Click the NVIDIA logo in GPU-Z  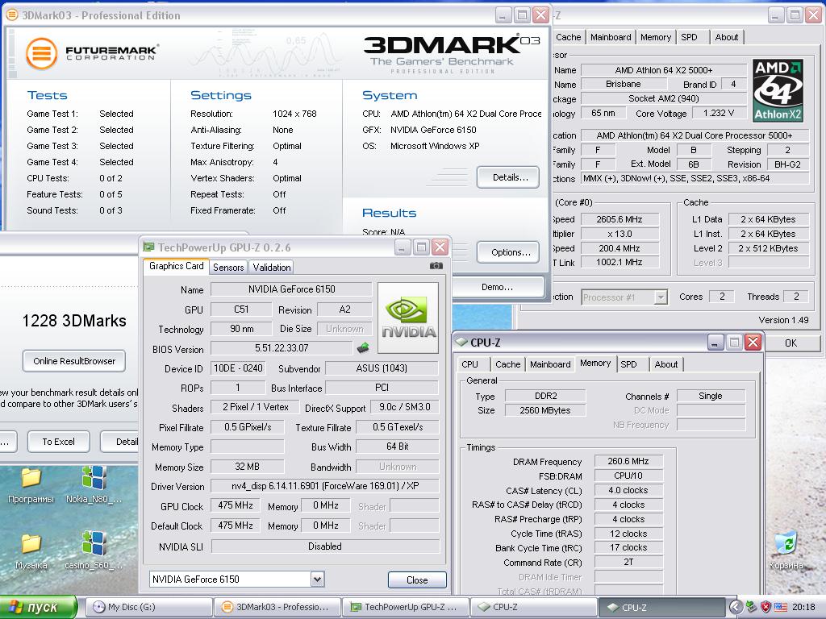coord(408,318)
